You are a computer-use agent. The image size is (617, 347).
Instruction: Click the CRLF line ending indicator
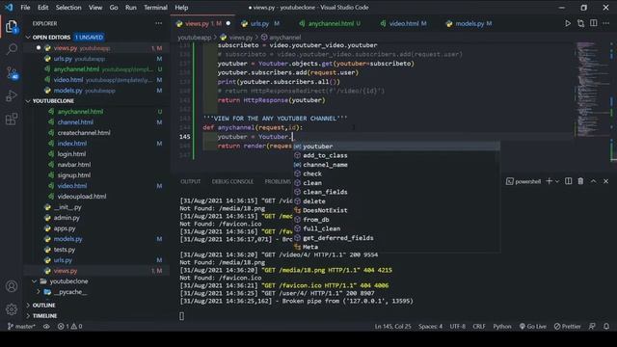(479, 326)
